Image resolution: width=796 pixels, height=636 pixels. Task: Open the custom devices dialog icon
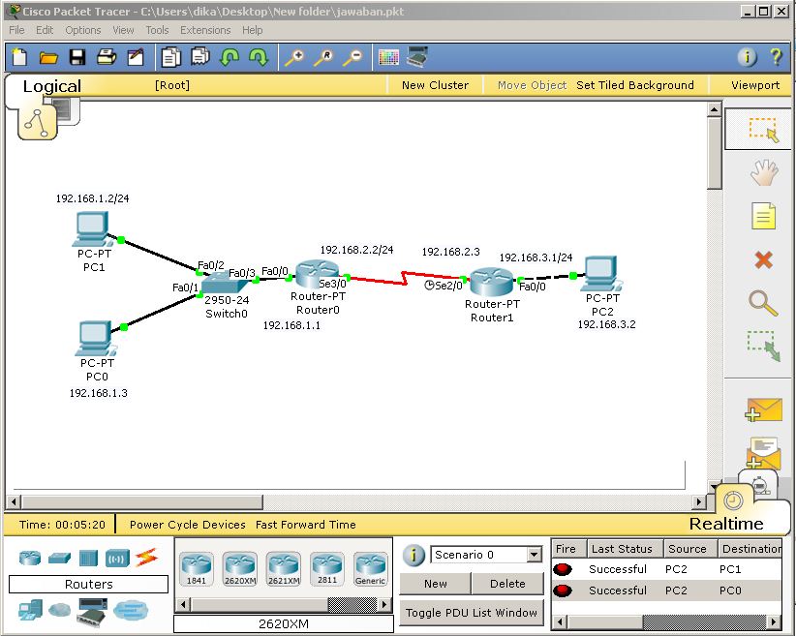coord(417,57)
